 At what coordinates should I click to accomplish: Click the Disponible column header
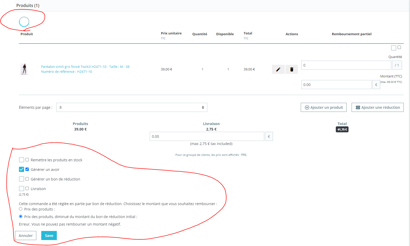click(225, 34)
